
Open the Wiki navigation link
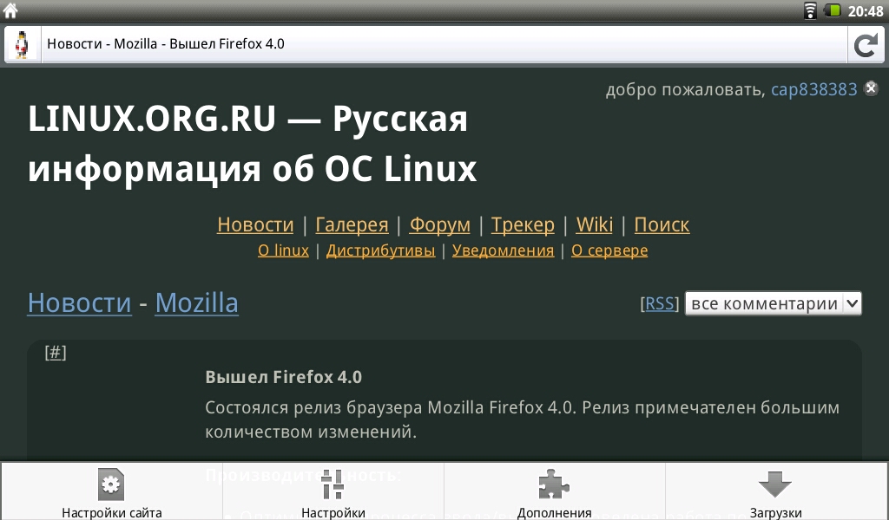coord(594,224)
